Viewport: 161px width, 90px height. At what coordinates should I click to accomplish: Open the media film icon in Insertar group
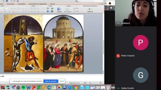click(x=52, y=11)
